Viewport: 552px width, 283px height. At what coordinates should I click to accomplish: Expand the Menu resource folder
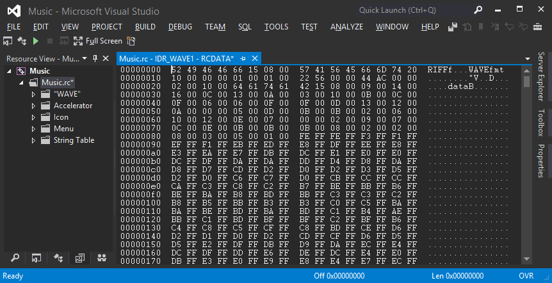(x=33, y=129)
